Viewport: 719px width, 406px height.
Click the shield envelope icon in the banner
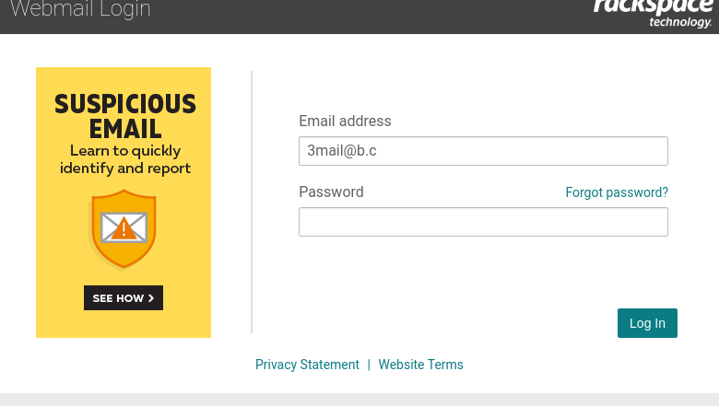click(x=124, y=229)
